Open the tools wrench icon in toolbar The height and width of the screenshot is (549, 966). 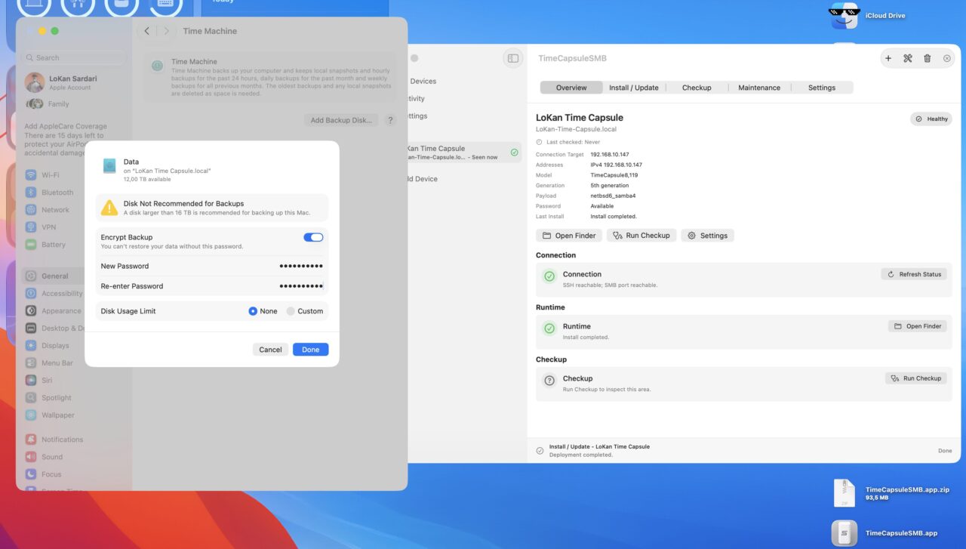[x=908, y=58]
